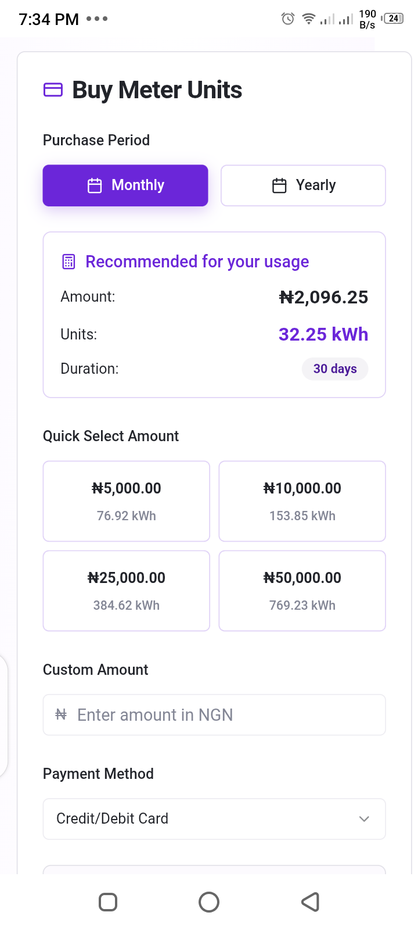Switch to Yearly purchase period
This screenshot has width=418, height=930.
pyautogui.click(x=303, y=185)
